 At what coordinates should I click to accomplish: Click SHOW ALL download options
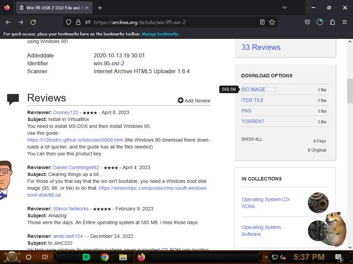[x=252, y=139]
